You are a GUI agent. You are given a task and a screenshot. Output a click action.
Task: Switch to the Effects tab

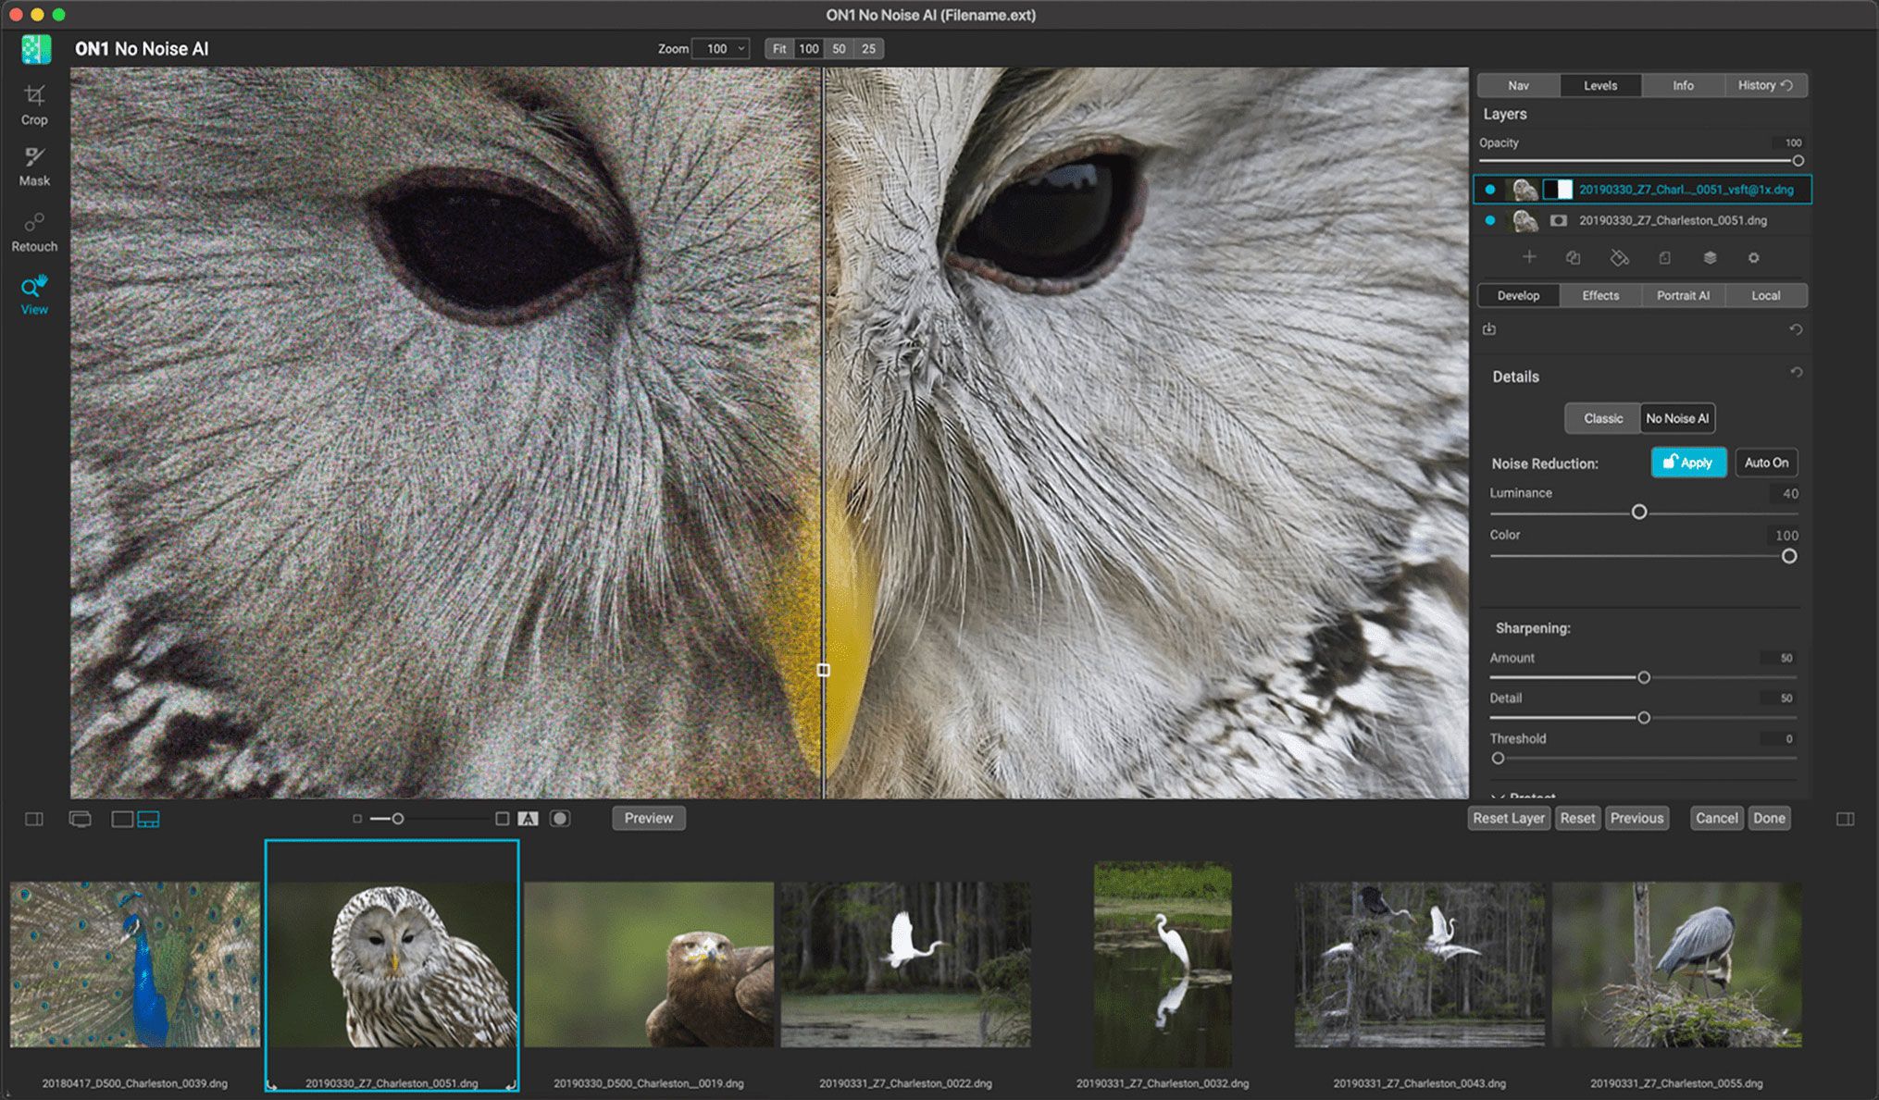(1599, 295)
